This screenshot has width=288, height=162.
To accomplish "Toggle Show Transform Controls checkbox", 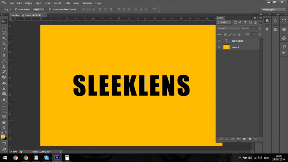I will tap(50, 9).
